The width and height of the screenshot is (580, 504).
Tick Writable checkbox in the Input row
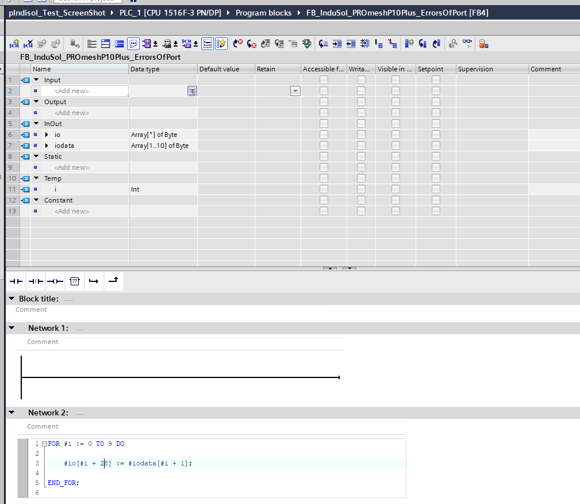coord(361,79)
